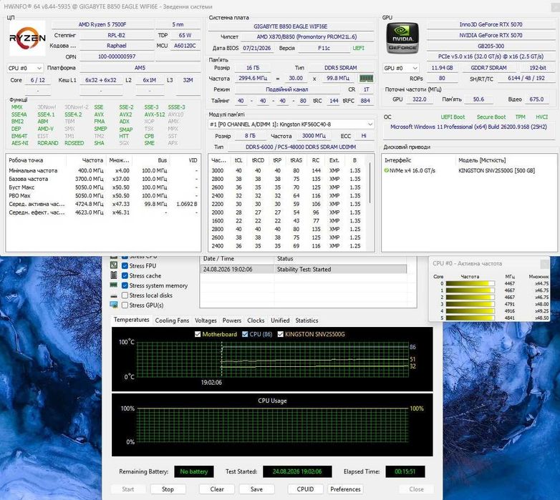The height and width of the screenshot is (500, 560).
Task: Switch to the Unified tab
Action: tap(280, 320)
